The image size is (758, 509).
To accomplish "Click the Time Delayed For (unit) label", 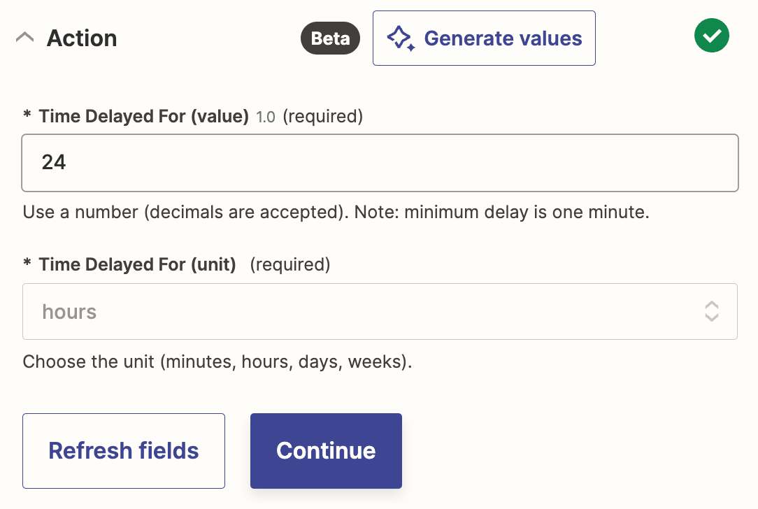I will [137, 265].
